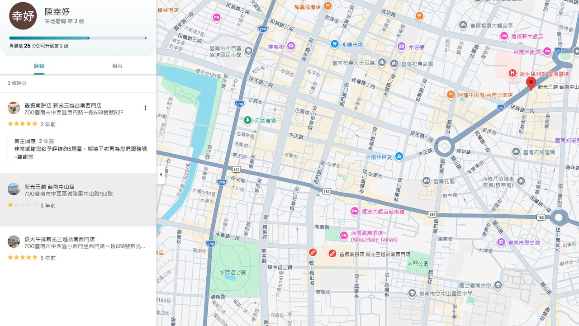Viewport: 579px width, 326px height.
Task: Open the 鐵火牛排新光三越台南西門店 review title
Action: [x=60, y=239]
